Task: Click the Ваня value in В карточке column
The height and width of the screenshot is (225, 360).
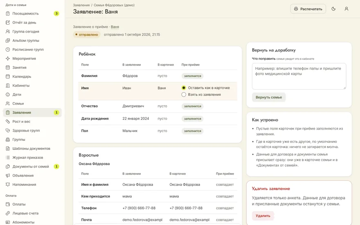Action: 162,88
